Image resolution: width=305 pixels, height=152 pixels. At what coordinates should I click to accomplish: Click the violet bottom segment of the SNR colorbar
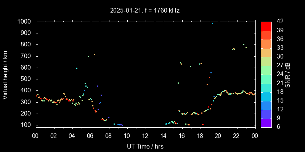tap(266, 122)
